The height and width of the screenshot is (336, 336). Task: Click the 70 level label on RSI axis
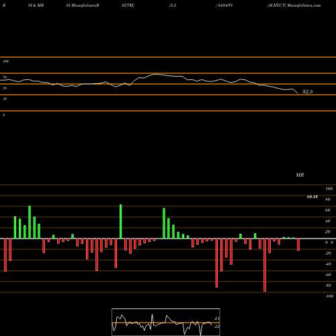(x=5, y=77)
